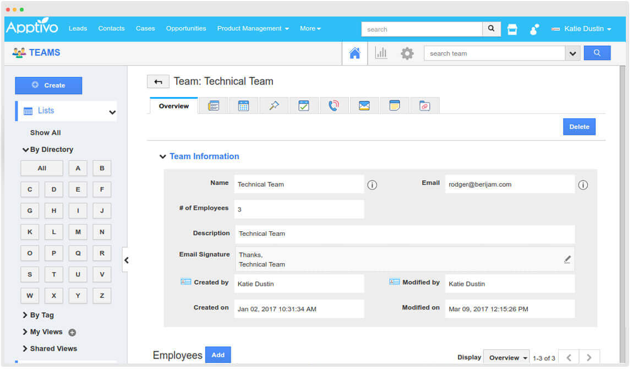Expand the search team dropdown arrow
Viewport: 633px width, 369px height.
click(x=573, y=53)
